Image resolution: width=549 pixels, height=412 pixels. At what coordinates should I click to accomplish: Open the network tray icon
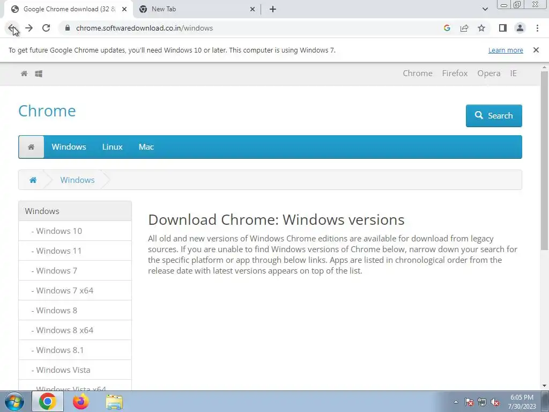(482, 402)
